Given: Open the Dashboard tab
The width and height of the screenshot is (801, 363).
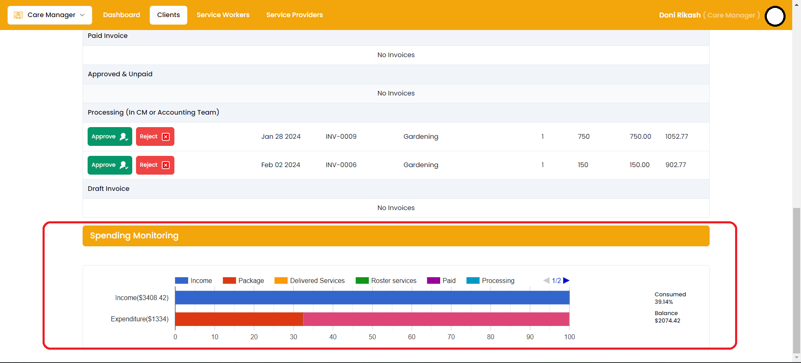Looking at the screenshot, I should 121,15.
